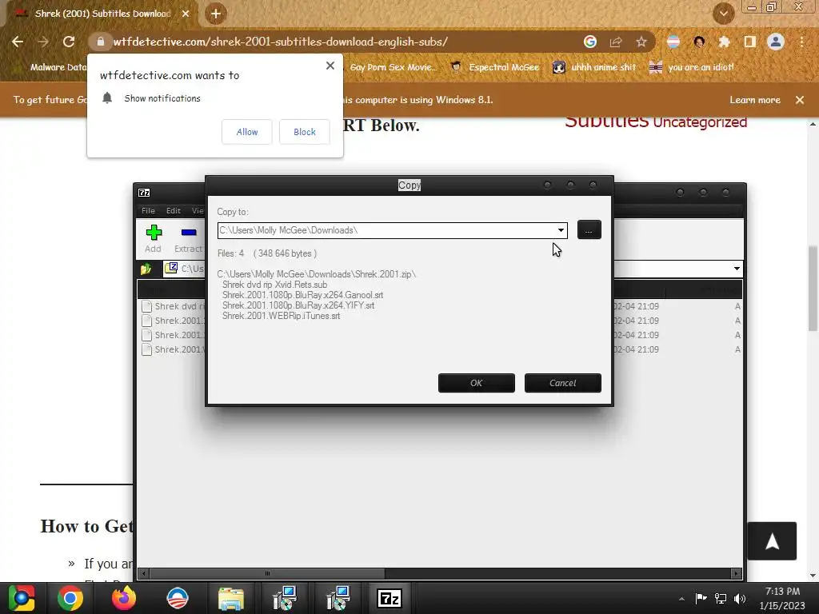Image resolution: width=819 pixels, height=614 pixels.
Task: Open the extensions puzzle icon
Action: point(724,42)
